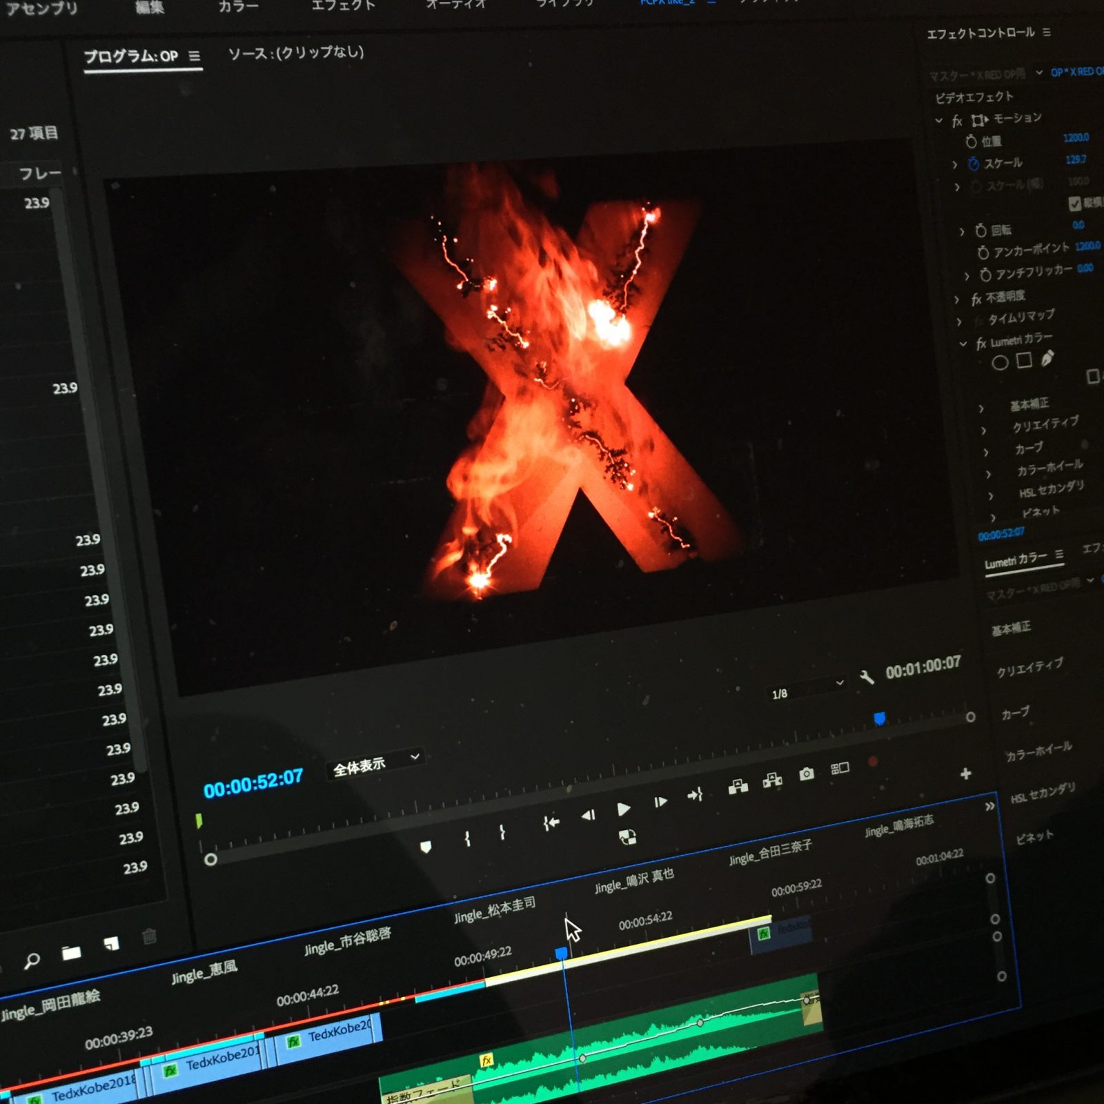Expand the スケール property

(x=954, y=165)
